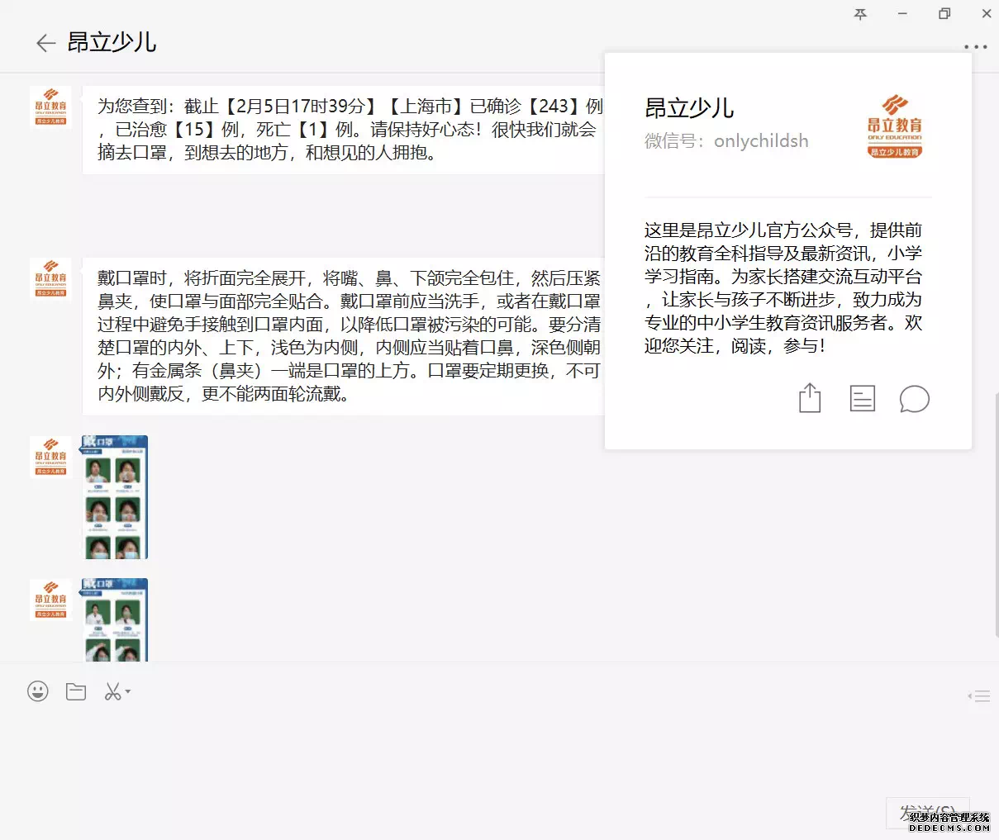Screen dimensions: 999x840
Task: Toggle the menu list icon by the input box
Action: (x=979, y=696)
